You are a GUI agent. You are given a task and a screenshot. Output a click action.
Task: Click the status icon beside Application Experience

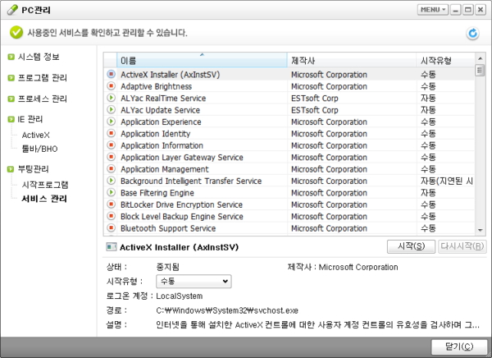[x=112, y=122]
